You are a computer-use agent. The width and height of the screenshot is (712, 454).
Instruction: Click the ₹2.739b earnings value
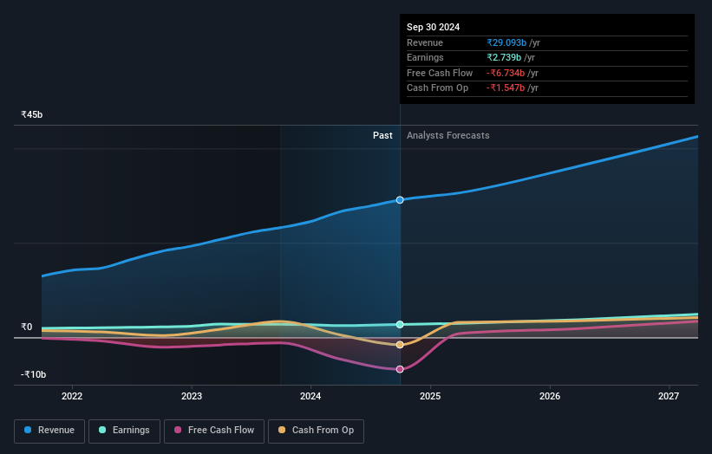[x=504, y=57]
